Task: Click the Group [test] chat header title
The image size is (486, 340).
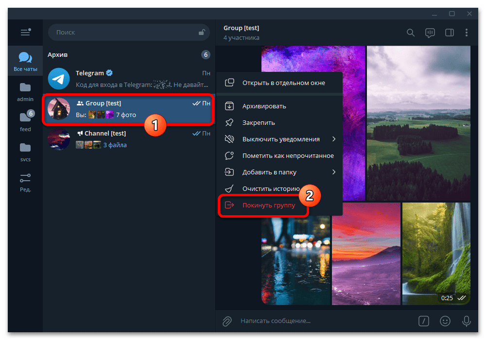Action: click(x=241, y=28)
